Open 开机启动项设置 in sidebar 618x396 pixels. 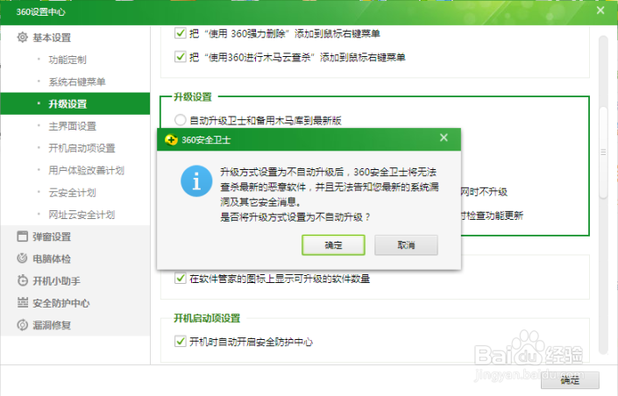click(x=82, y=148)
